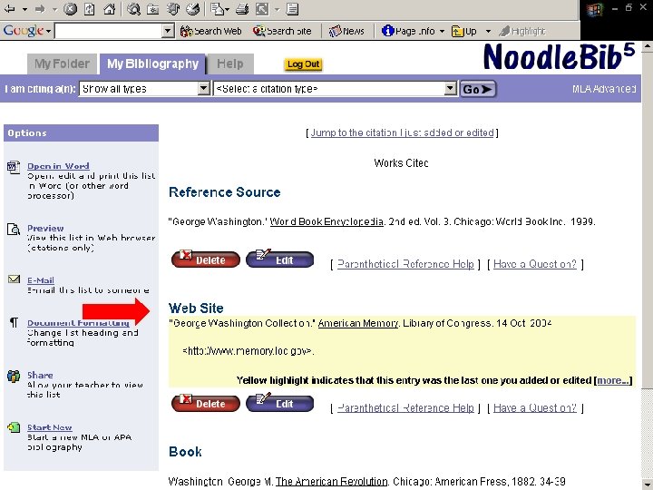
Task: Go back using the Back arrow
Action: (x=9, y=8)
